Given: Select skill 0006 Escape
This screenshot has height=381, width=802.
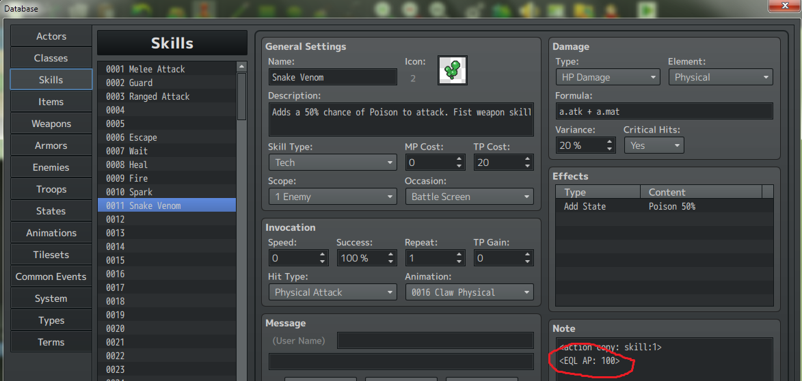Looking at the screenshot, I should (x=167, y=137).
